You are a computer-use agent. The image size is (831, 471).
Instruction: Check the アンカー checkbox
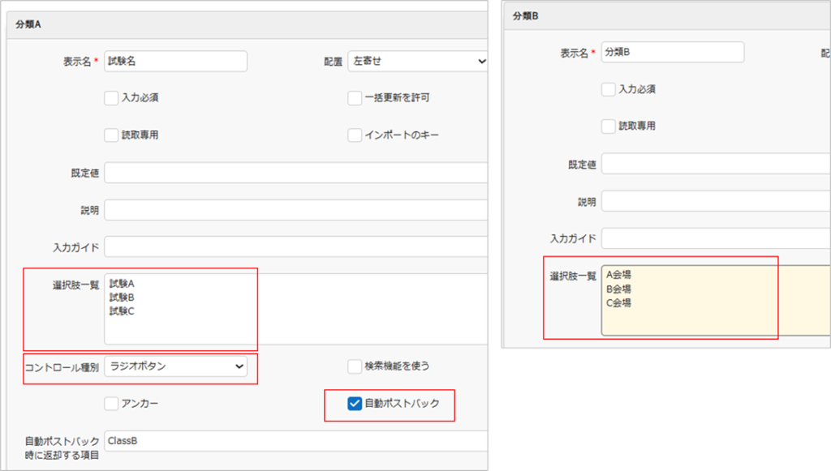click(x=111, y=404)
